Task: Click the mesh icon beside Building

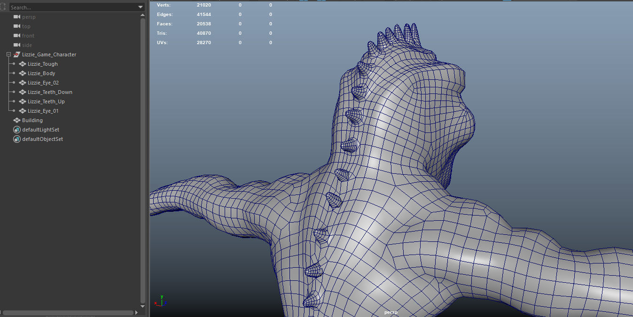Action: pyautogui.click(x=17, y=120)
